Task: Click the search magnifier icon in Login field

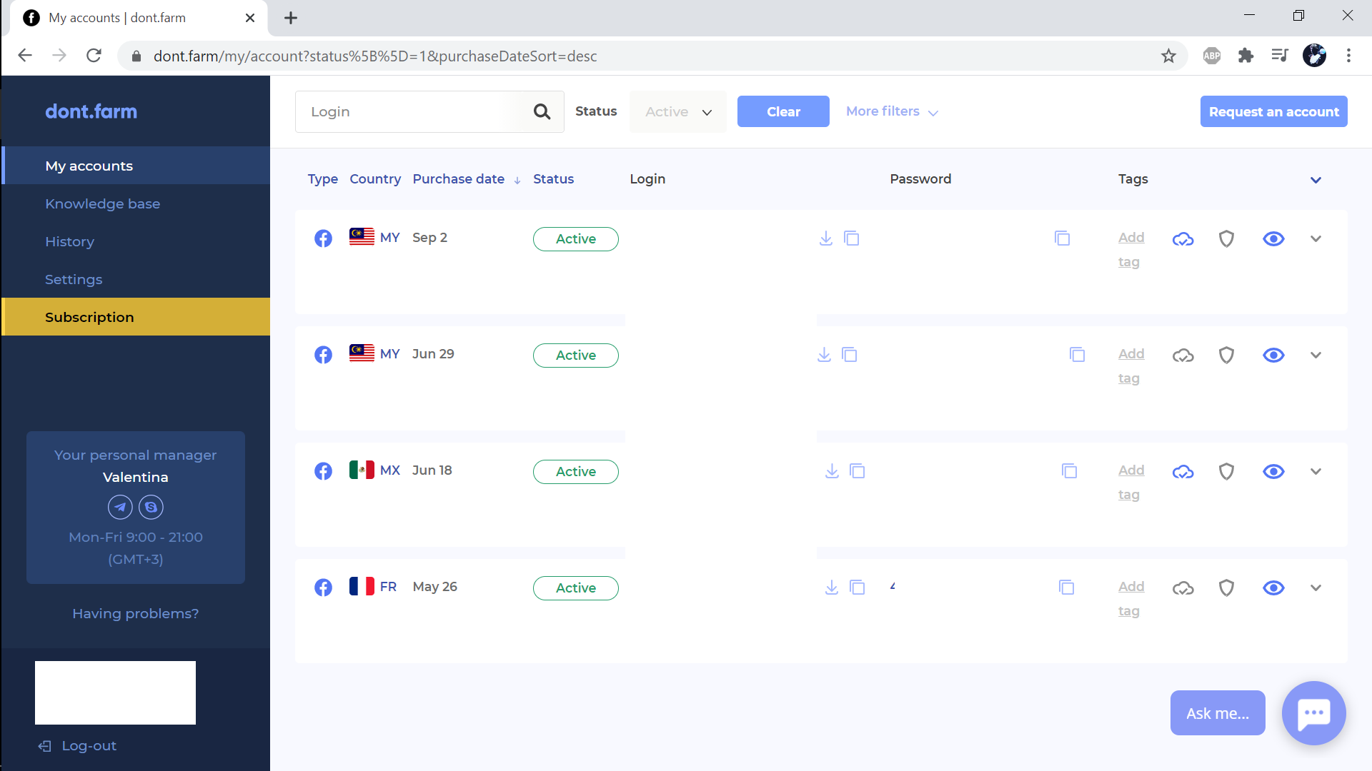Action: pyautogui.click(x=542, y=111)
